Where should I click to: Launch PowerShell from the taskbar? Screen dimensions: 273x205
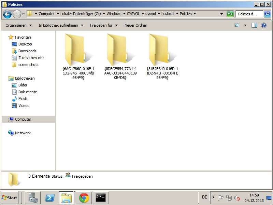click(x=50, y=198)
